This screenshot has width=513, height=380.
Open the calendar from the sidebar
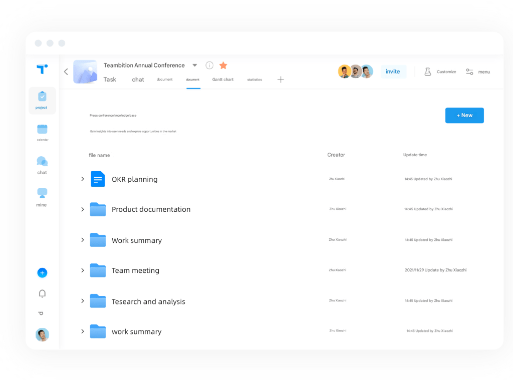[42, 132]
